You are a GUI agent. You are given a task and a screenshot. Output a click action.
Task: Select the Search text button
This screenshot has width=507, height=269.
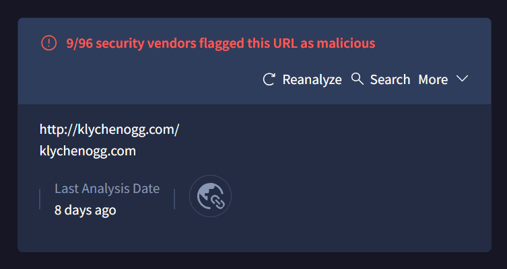pos(390,79)
